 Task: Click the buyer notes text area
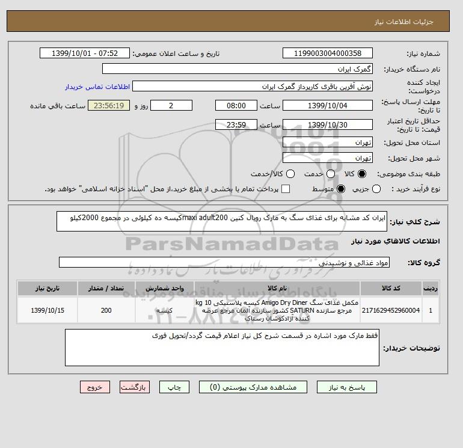[222, 348]
